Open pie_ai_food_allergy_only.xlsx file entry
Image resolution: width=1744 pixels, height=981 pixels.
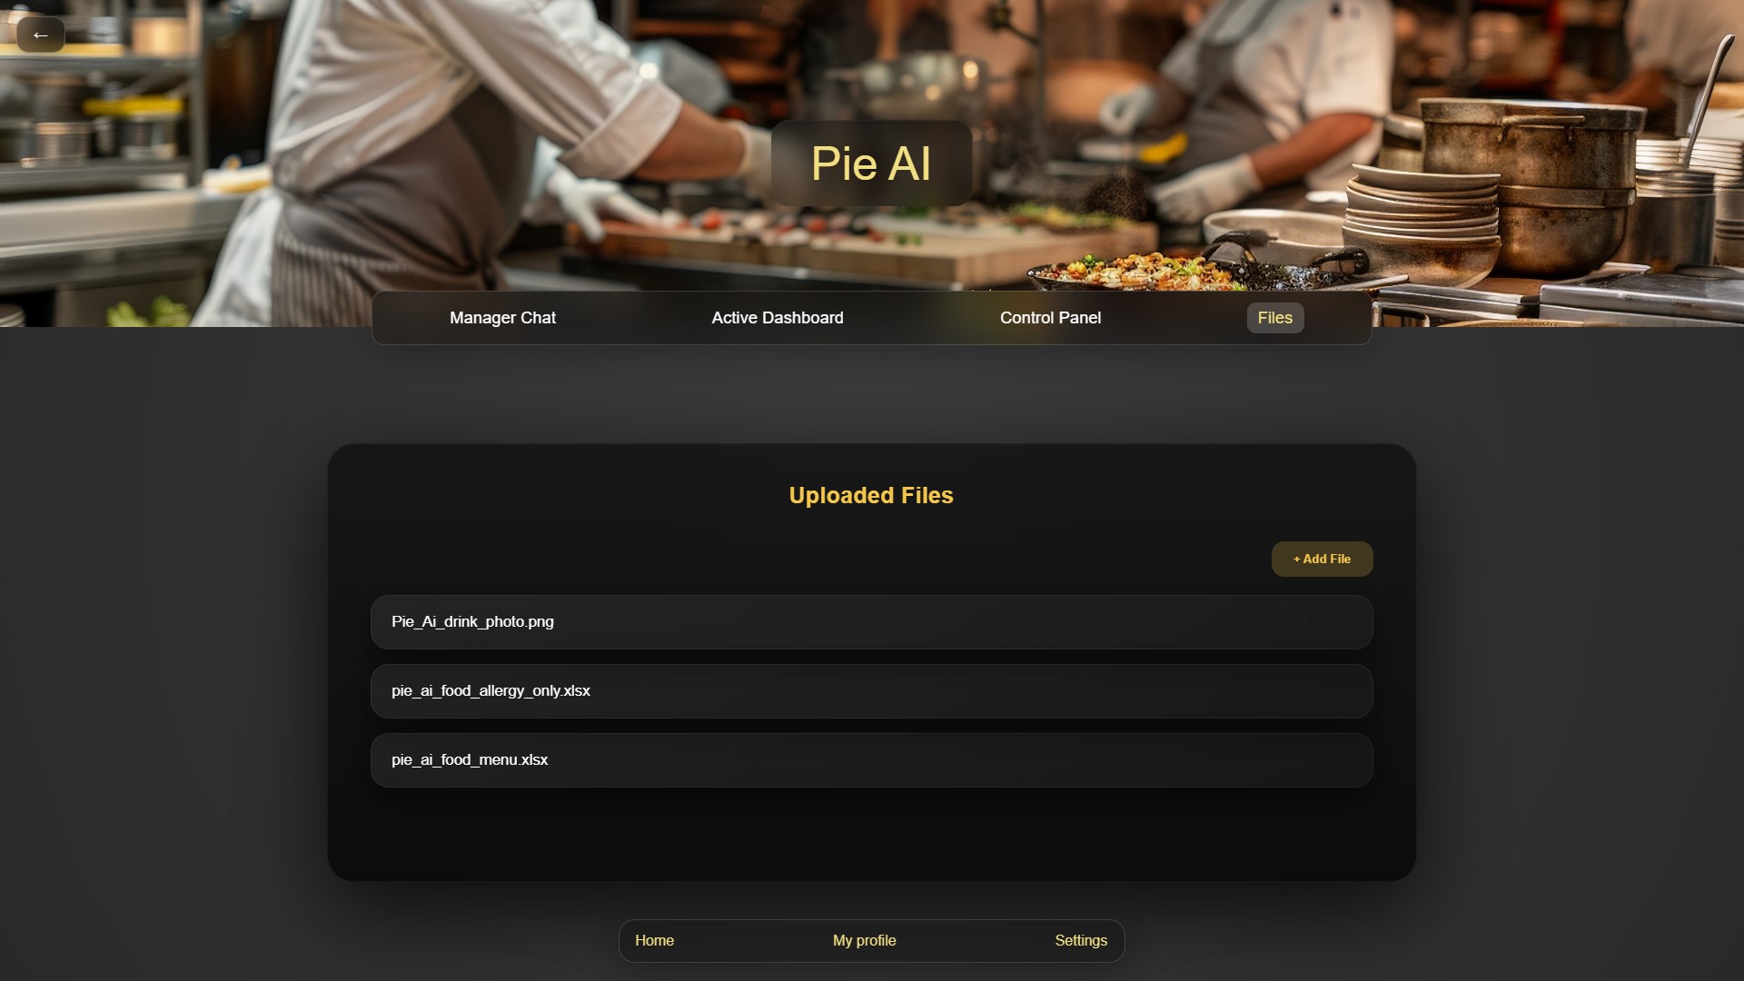tap(871, 691)
